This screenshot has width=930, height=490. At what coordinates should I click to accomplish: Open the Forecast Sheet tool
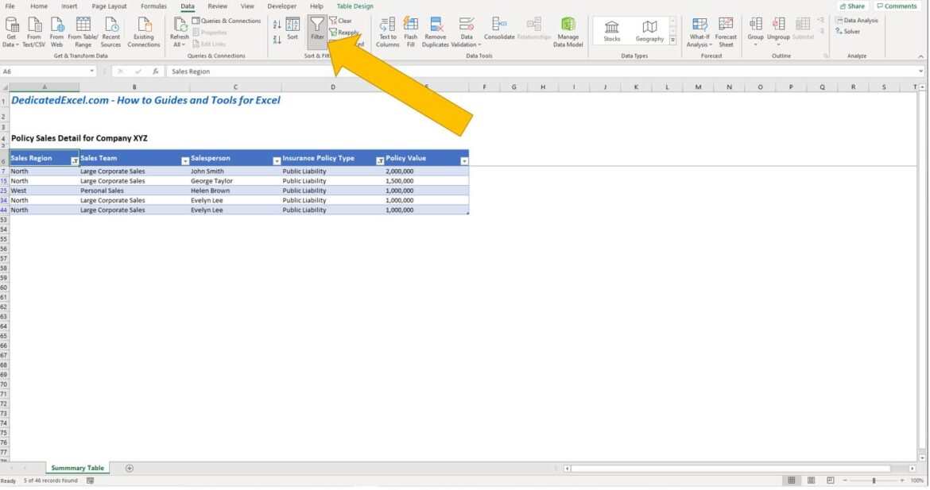[x=726, y=32]
